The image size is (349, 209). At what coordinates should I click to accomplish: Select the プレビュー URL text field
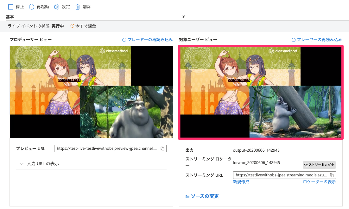tap(110, 149)
